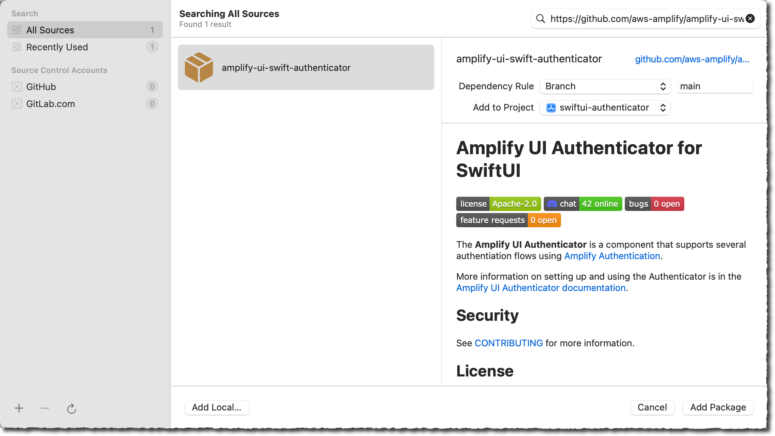Image resolution: width=775 pixels, height=436 pixels.
Task: Add a new source control account
Action: click(x=19, y=408)
